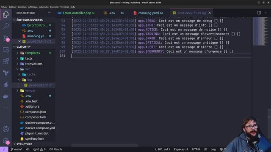Open the Sélection menu
Image resolution: width=271 pixels, height=152 pixels.
click(x=22, y=7)
